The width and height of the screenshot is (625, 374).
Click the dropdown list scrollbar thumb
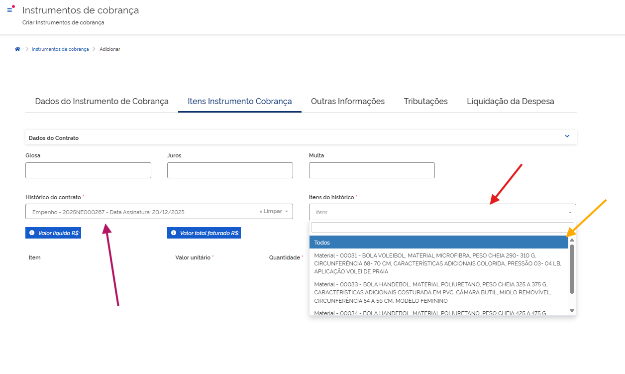click(x=572, y=269)
